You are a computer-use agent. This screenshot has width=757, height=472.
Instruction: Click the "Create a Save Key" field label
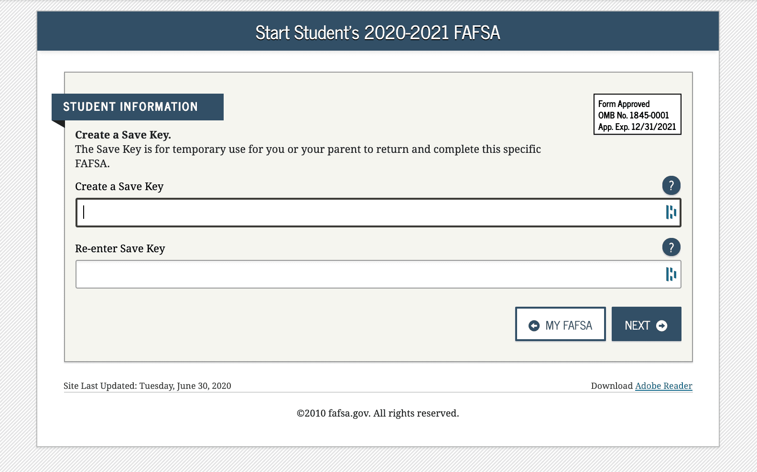coord(119,187)
